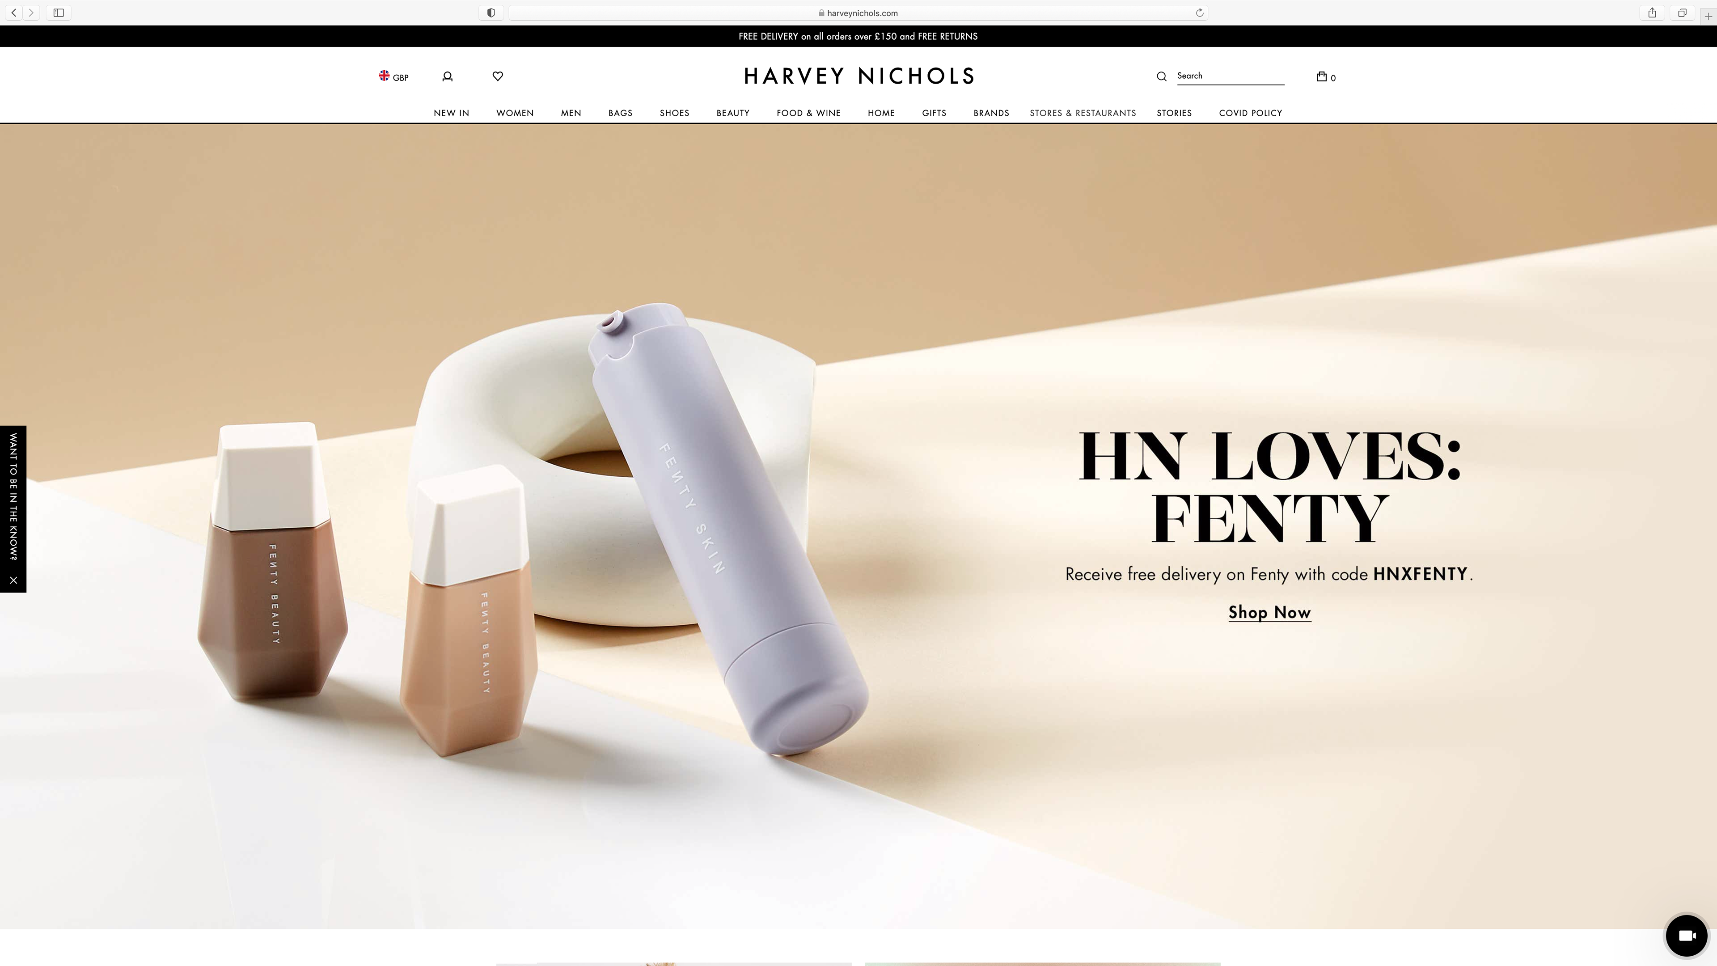Open the wishlist heart icon
Image resolution: width=1717 pixels, height=966 pixels.
(497, 76)
